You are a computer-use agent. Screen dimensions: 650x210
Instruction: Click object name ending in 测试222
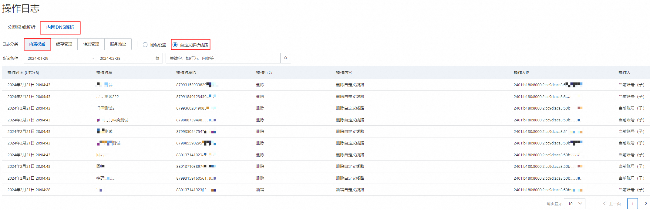tap(107, 97)
